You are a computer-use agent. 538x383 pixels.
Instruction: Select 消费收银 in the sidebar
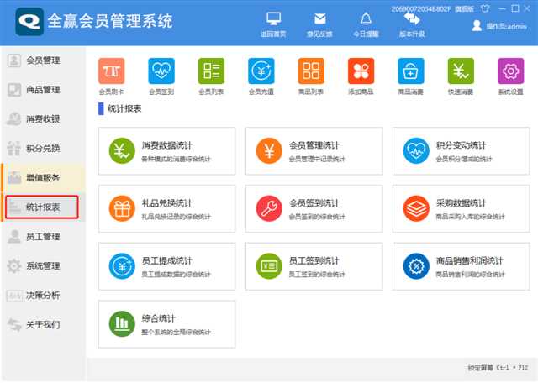pos(43,119)
